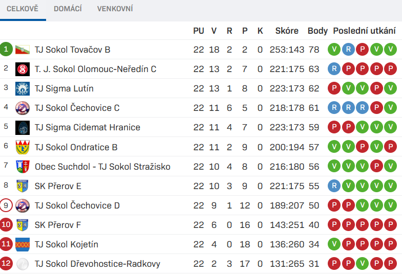
Task: Open TJ Sokol Čechovice C team link
Action: pyautogui.click(x=77, y=108)
